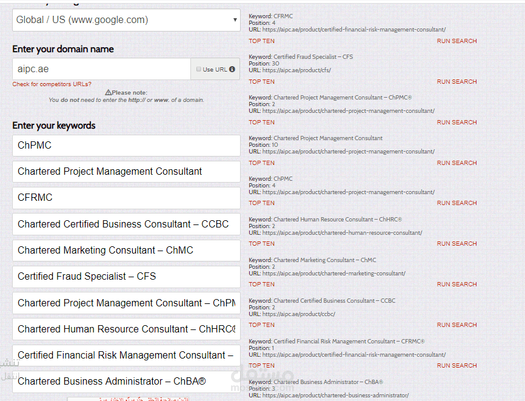This screenshot has height=401, width=525.
Task: Select the Chartered Project Management Consultant keyword field
Action: 126,172
